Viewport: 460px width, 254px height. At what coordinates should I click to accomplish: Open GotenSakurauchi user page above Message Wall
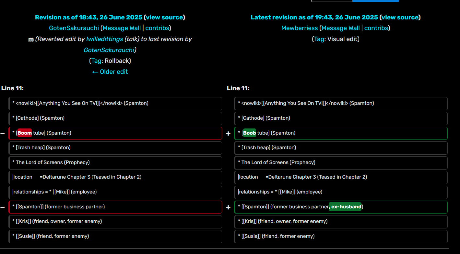[x=74, y=28]
